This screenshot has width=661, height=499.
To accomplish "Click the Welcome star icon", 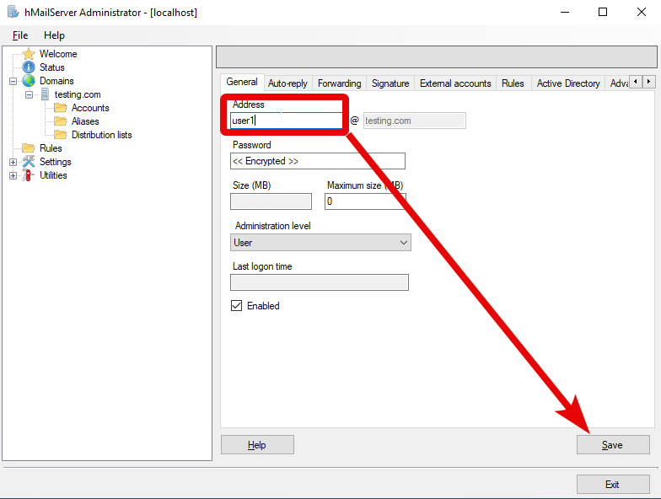I will [29, 54].
